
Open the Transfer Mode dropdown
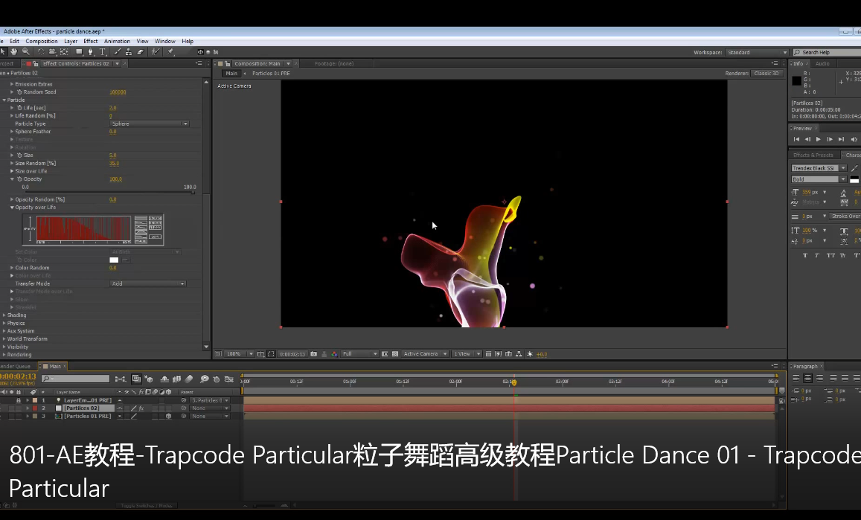(148, 284)
